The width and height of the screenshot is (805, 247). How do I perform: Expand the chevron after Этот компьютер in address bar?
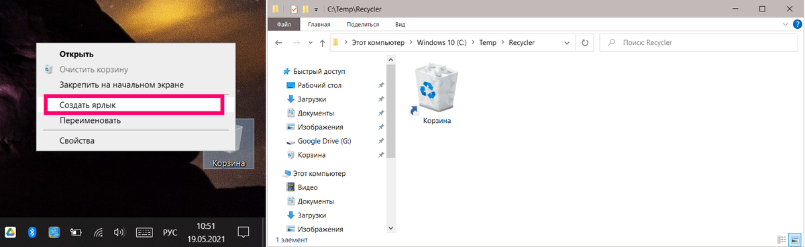pos(411,42)
